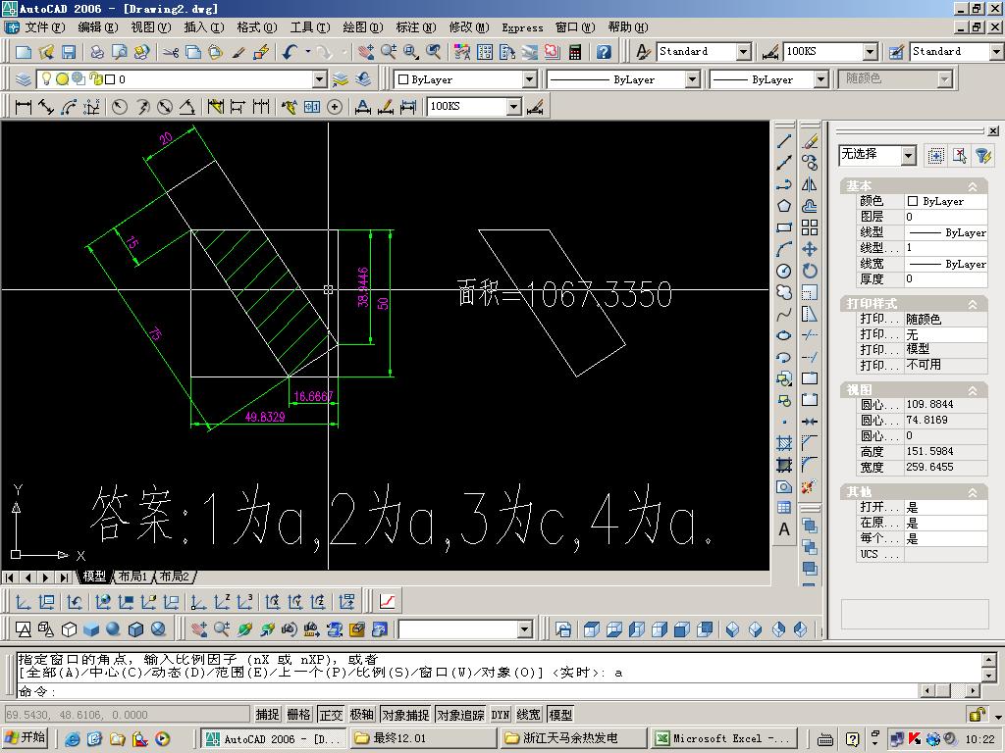
Task: Open the 文件(F) menu
Action: tap(45, 27)
